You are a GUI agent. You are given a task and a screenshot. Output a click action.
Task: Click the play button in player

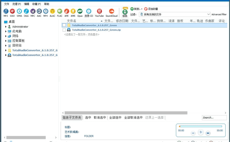point(200,132)
